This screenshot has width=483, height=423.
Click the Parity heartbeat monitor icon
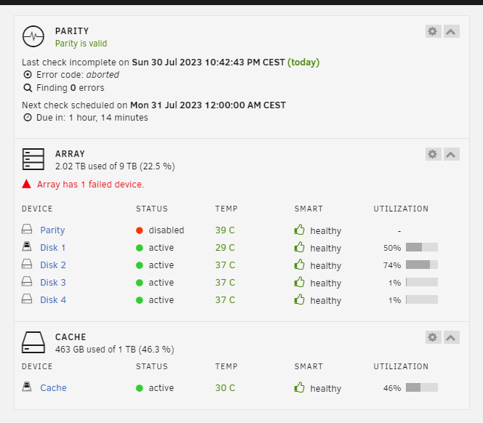tap(33, 36)
